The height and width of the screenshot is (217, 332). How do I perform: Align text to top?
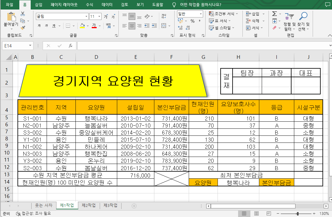[x=125, y=16]
